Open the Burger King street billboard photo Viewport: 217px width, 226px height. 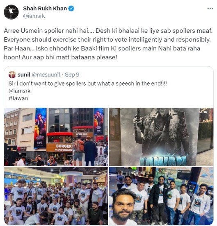click(x=56, y=137)
